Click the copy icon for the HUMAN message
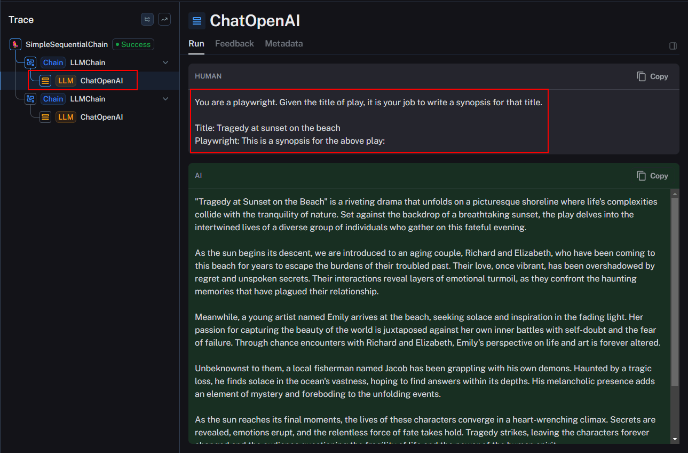 point(652,76)
